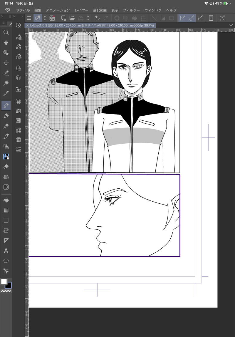Open the Tool Property palette
Screen dimensions: 235x337
coord(19,47)
